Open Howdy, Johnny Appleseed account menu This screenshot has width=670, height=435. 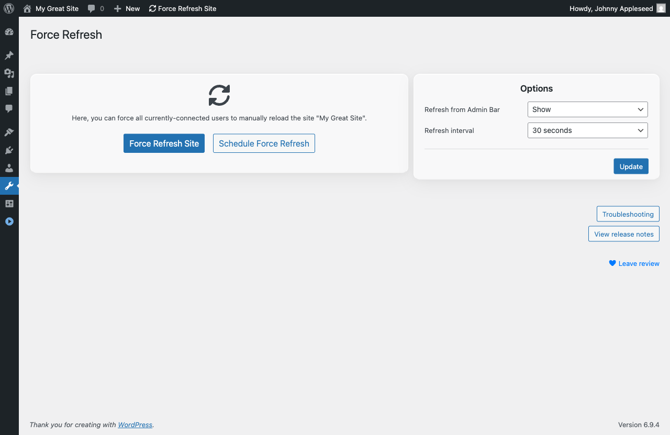tap(617, 8)
